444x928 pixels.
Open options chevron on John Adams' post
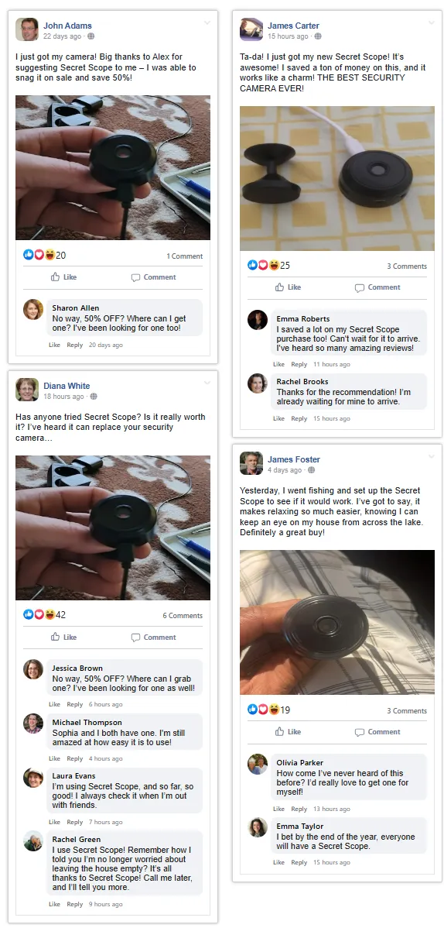pos(207,23)
